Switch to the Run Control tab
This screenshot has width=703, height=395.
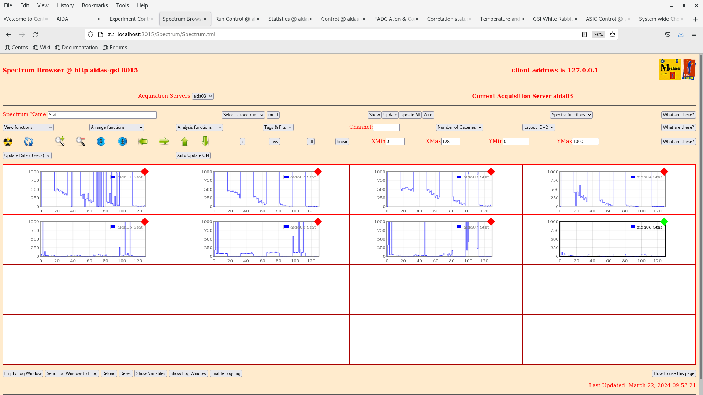pyautogui.click(x=234, y=19)
